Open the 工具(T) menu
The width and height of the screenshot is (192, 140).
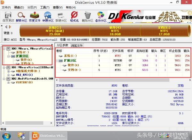click(45, 7)
